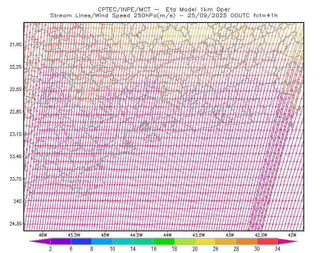The image size is (328, 253).
Task: Click the '43W' longitude label
Action: point(230,235)
